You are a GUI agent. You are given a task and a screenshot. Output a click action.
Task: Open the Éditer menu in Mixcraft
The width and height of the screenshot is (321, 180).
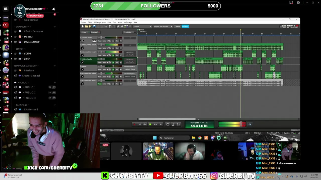pos(90,22)
